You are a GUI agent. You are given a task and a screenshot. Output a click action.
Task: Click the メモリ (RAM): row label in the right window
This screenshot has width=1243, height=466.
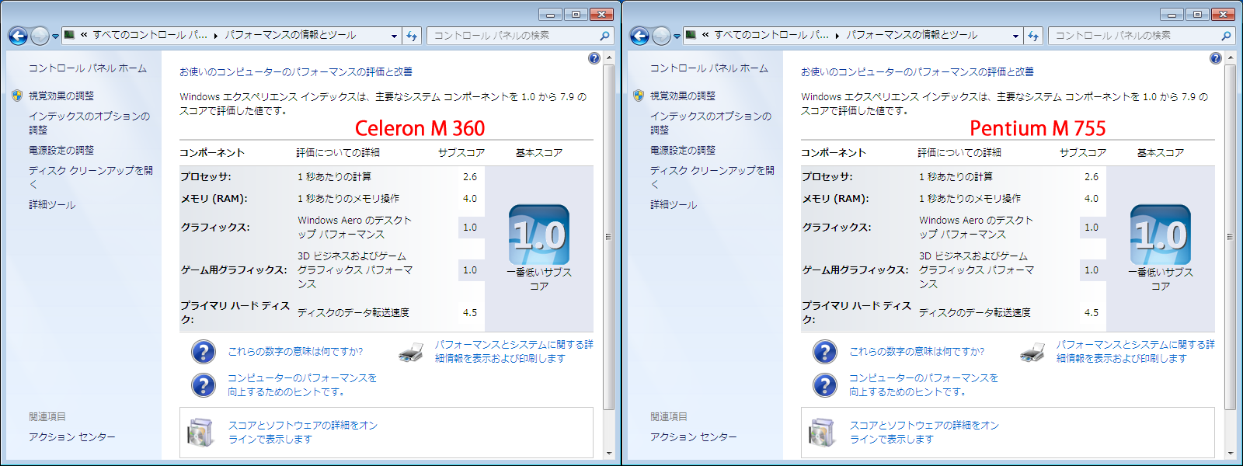pyautogui.click(x=835, y=199)
